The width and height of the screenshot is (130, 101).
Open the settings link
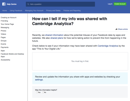(39, 80)
